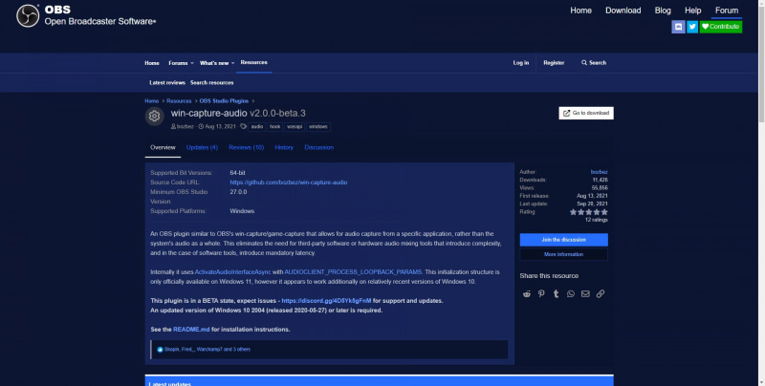Share resource on Reddit

click(527, 293)
